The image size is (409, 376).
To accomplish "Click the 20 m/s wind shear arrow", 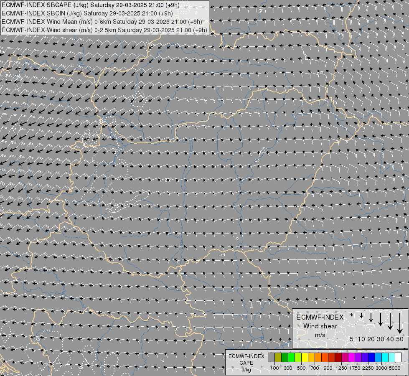I will click(371, 318).
